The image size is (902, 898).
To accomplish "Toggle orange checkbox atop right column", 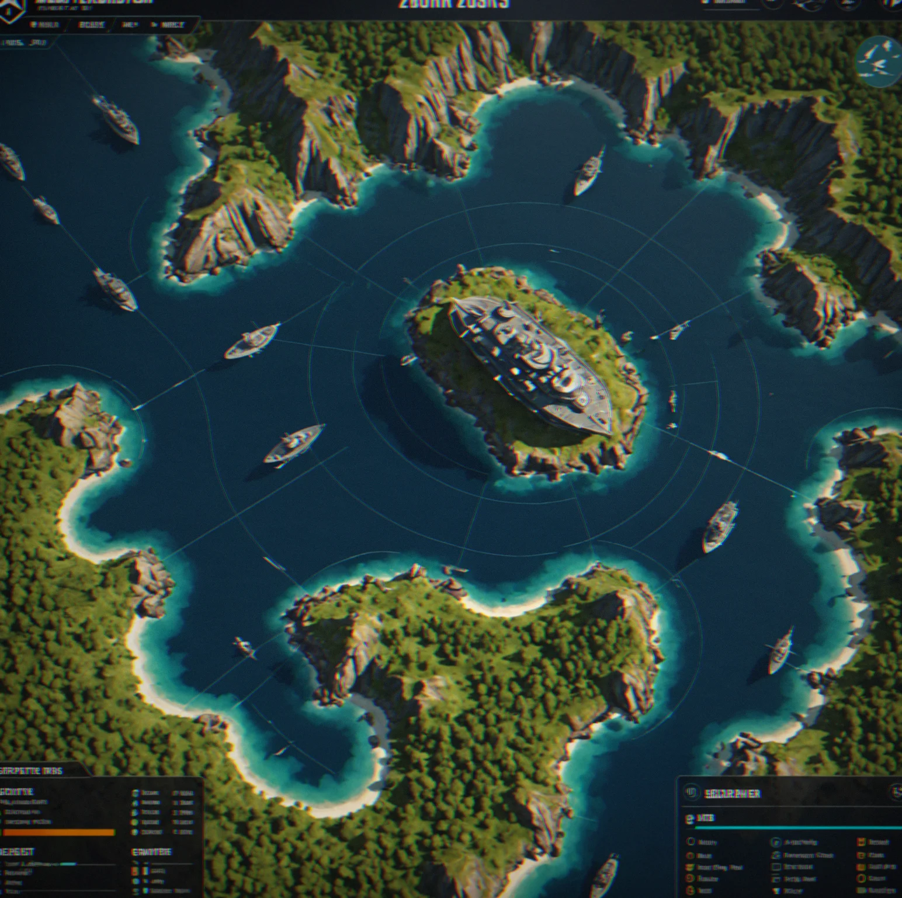I will 861,842.
